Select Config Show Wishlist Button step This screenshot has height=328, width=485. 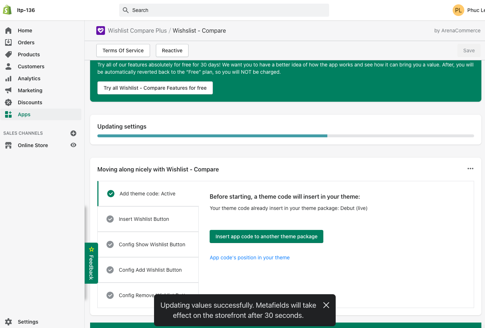pos(148,244)
